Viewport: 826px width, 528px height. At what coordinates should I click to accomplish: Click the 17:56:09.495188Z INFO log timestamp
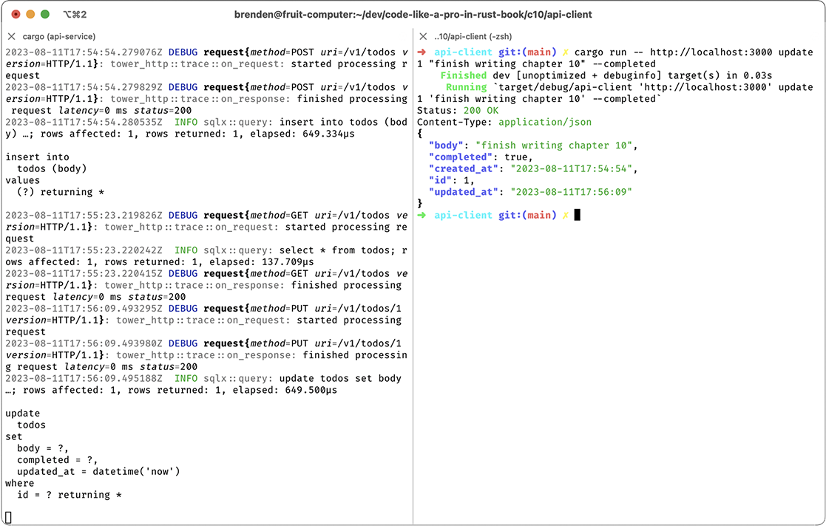click(x=84, y=378)
